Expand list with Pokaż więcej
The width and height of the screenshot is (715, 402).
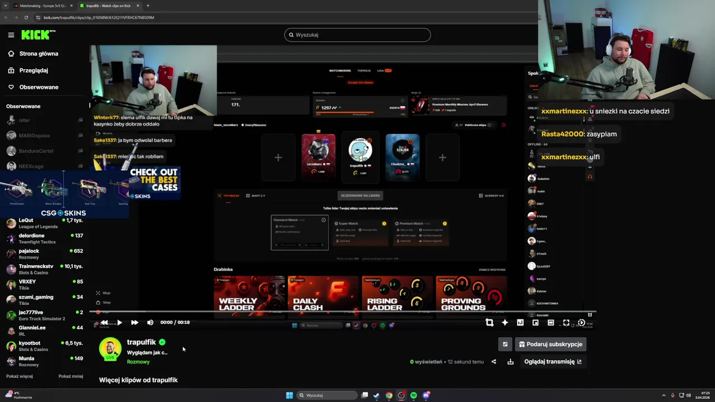tap(20, 376)
